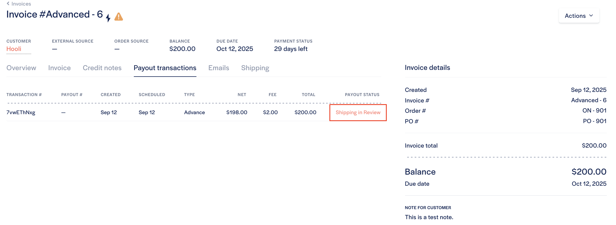Open the Invoice tab
The image size is (616, 225).
(59, 68)
